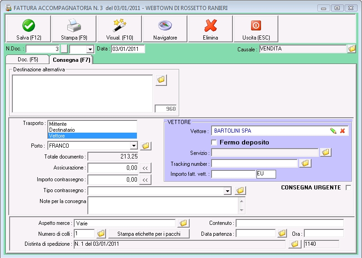Click Totale documento value 213,25
Screen dimensions: 362x258
pyautogui.click(x=113, y=157)
